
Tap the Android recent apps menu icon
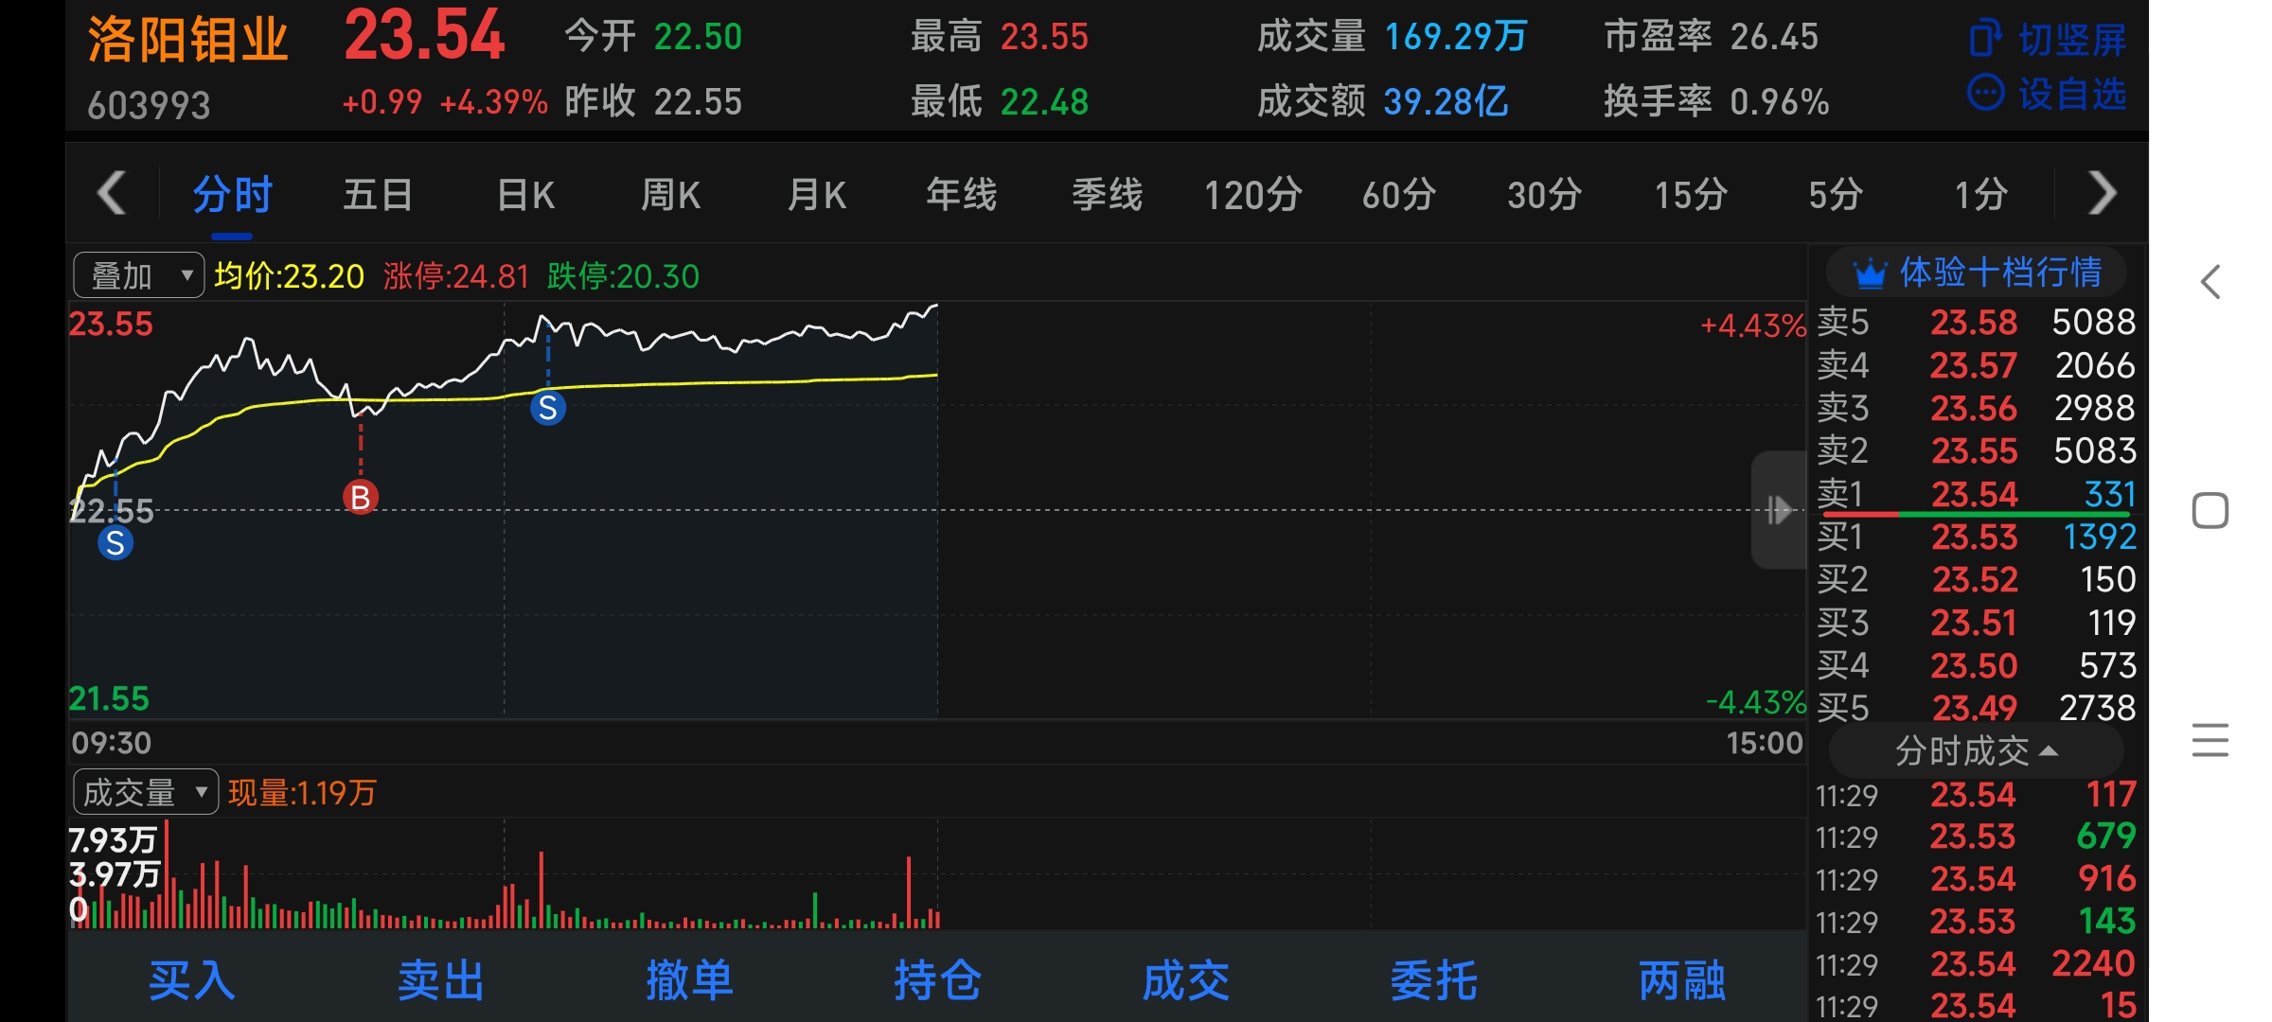click(2210, 740)
